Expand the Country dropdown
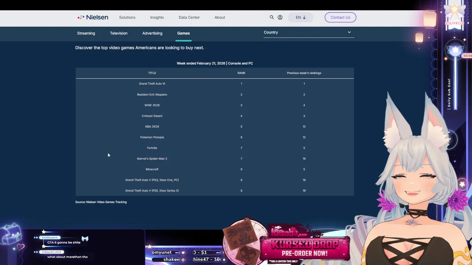The image size is (472, 265). click(309, 32)
